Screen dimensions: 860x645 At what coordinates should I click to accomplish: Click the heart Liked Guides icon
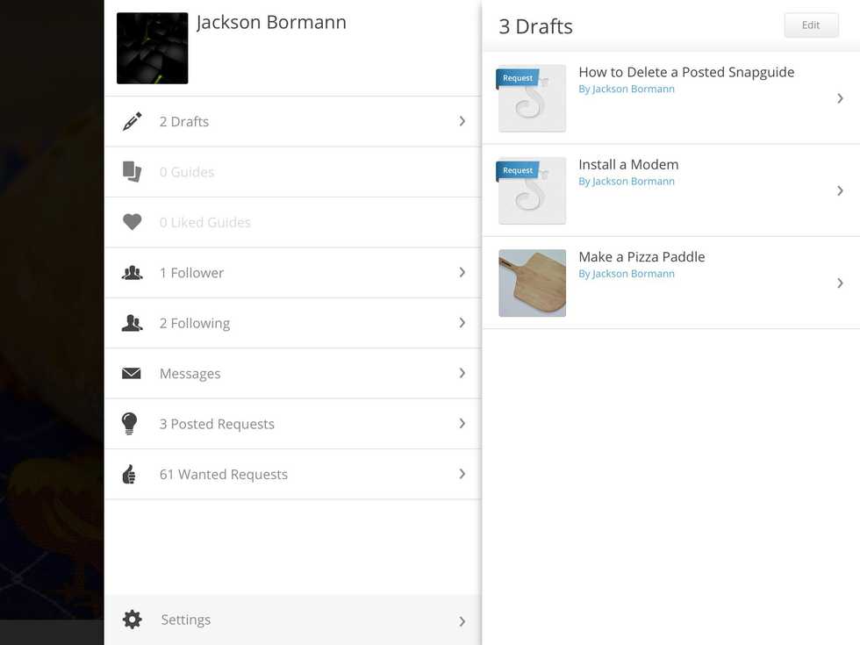[133, 223]
